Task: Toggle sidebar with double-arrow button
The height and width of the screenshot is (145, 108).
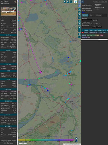Action: (x=82, y=2)
